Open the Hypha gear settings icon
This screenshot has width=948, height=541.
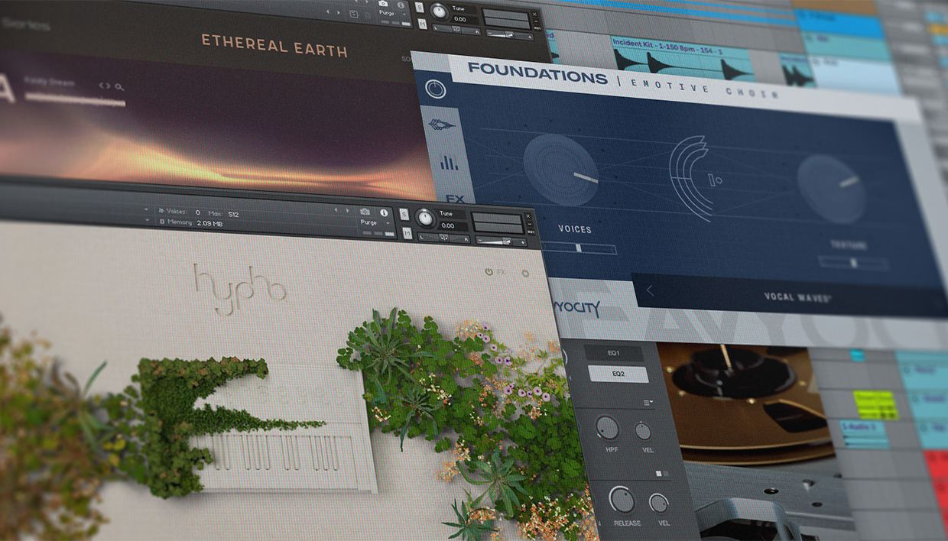click(x=525, y=273)
